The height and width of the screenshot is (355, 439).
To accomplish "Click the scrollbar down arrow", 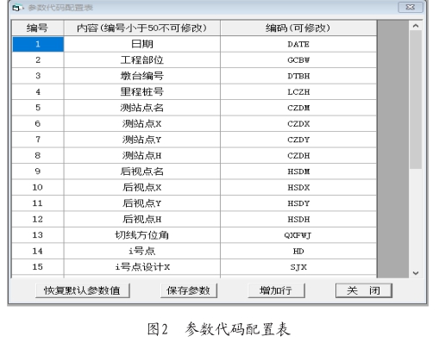I will [x=416, y=273].
